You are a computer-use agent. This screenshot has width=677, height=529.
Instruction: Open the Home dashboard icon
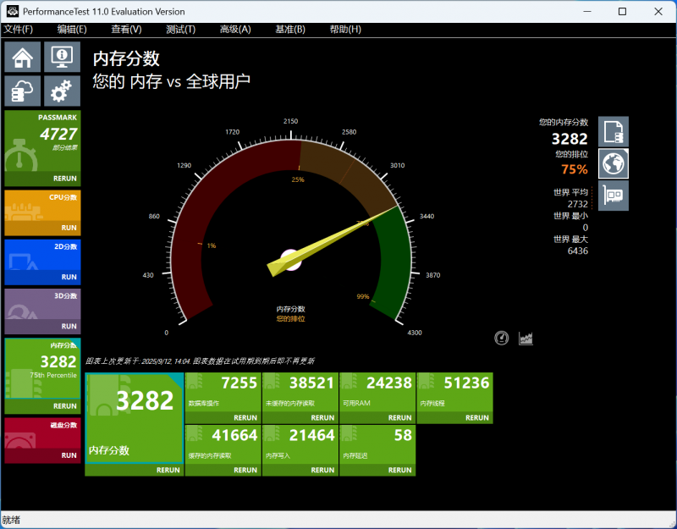click(x=23, y=58)
